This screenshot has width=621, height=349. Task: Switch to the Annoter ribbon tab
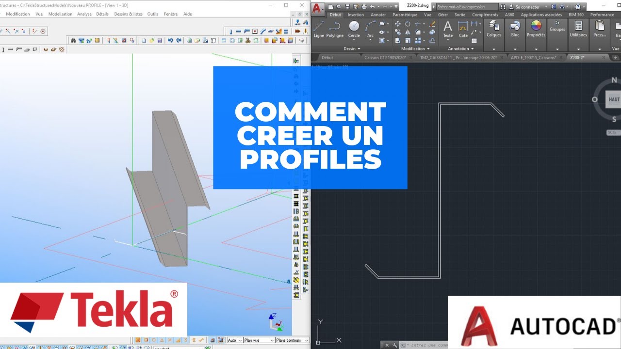378,15
